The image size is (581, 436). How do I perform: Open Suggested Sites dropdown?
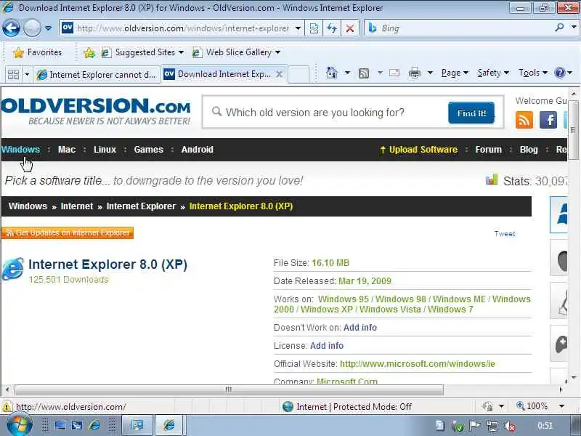coord(143,52)
